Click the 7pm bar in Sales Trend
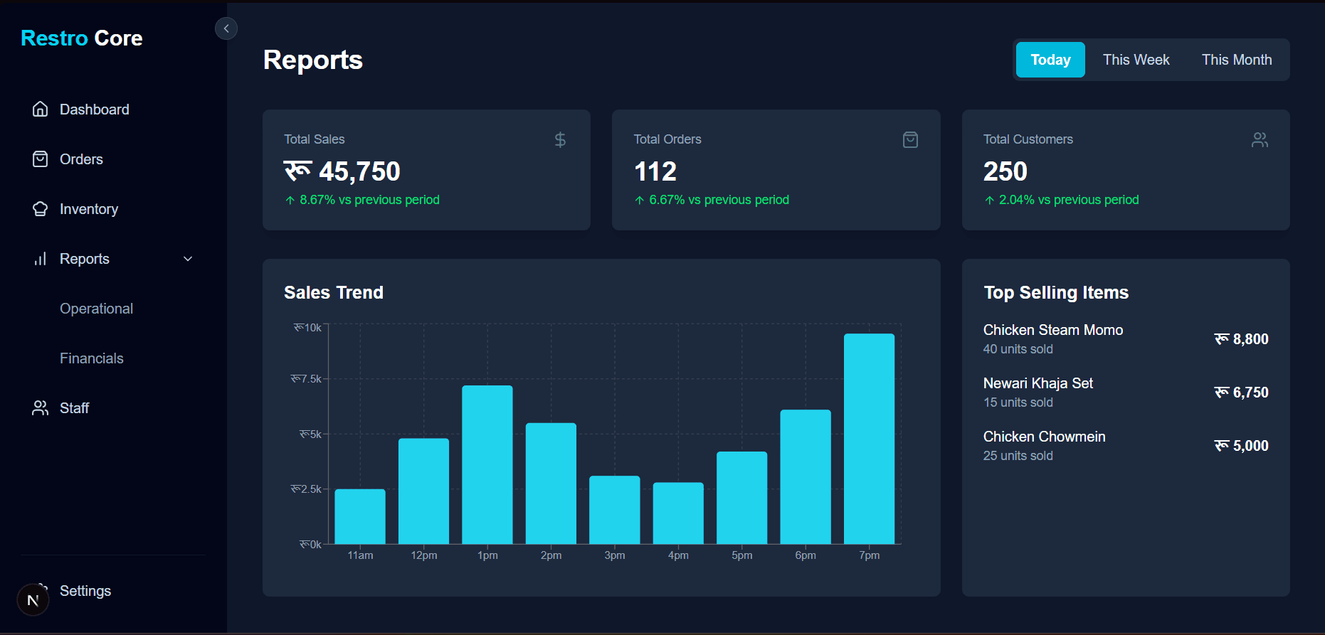Image resolution: width=1325 pixels, height=635 pixels. tap(869, 439)
